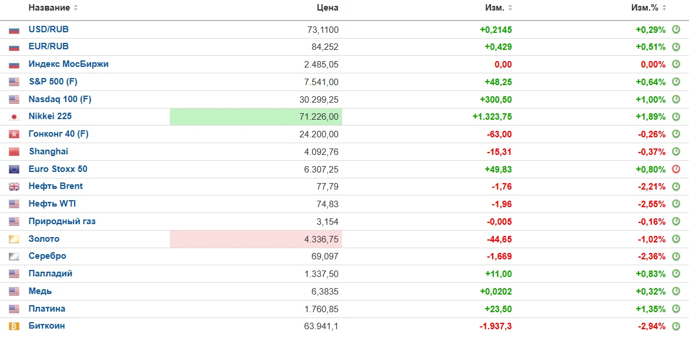Select the Название column header label

coord(49,8)
